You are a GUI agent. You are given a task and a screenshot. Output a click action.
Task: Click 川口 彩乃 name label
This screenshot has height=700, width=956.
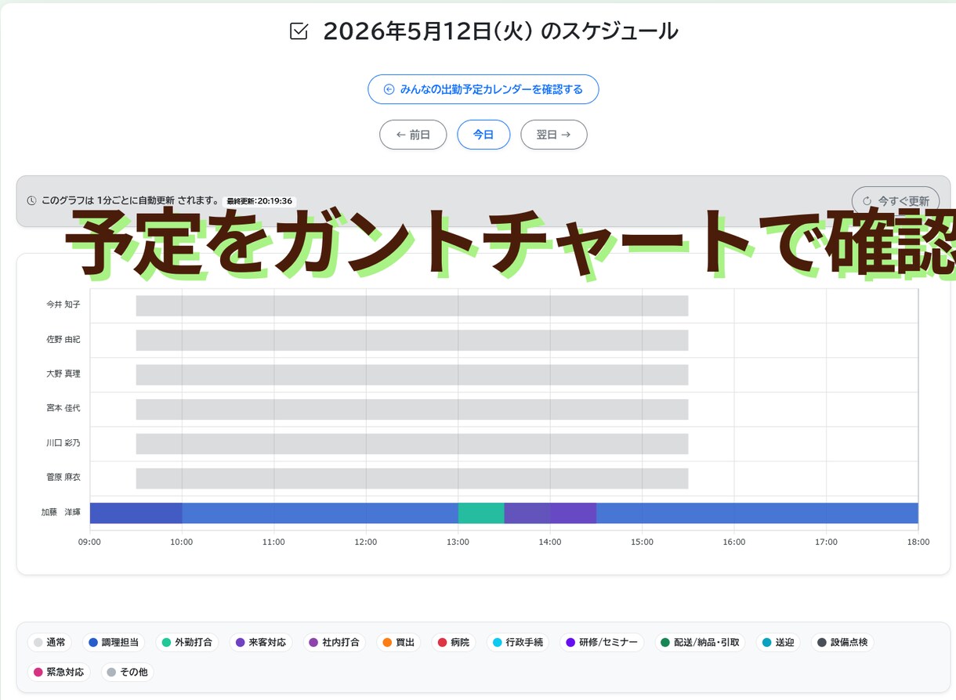[x=63, y=442]
